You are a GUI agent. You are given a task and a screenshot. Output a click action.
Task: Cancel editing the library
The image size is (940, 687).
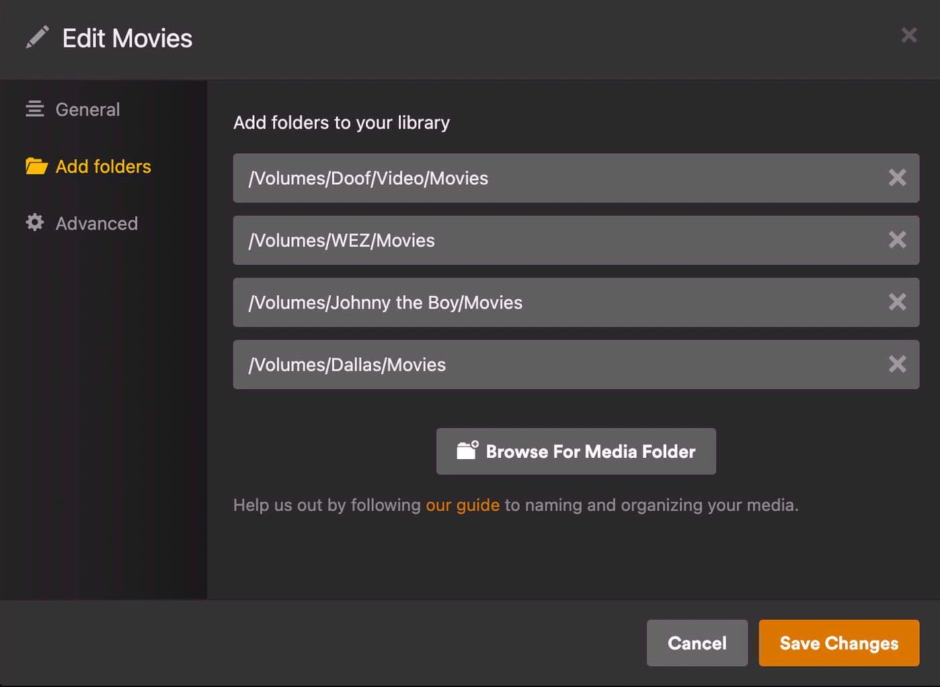point(697,643)
